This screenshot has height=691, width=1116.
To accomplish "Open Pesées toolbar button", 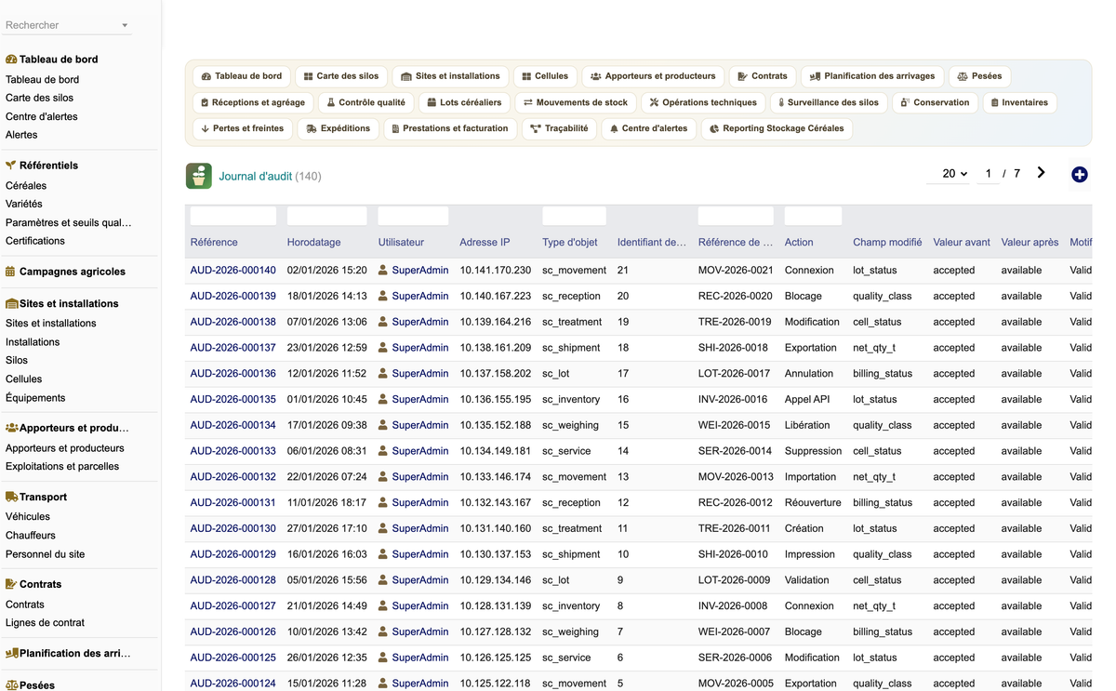I will tap(979, 76).
